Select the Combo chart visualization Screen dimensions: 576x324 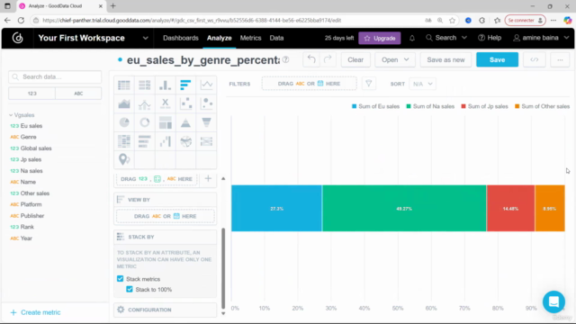pyautogui.click(x=145, y=104)
